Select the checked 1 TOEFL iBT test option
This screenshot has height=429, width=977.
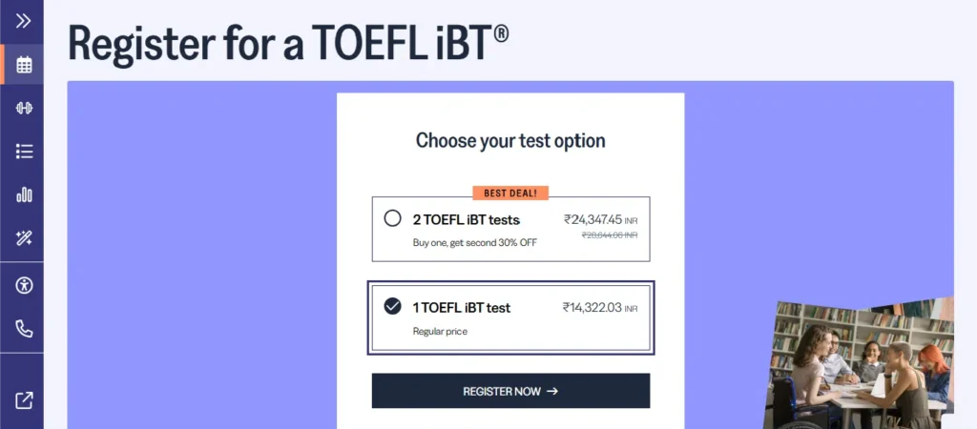[392, 306]
